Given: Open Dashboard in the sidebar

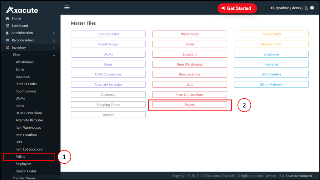Looking at the screenshot, I should tap(20, 26).
